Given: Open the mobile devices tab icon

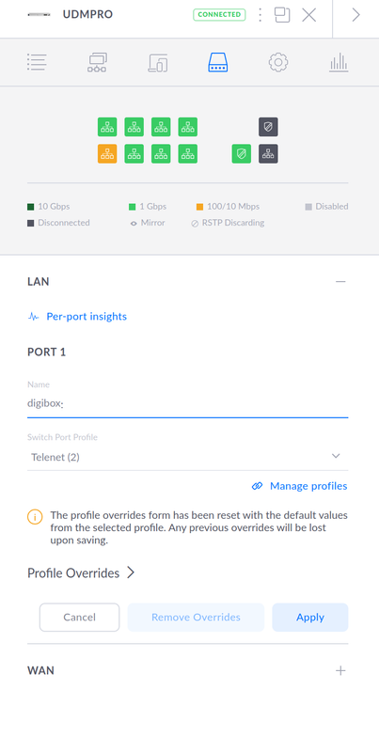Looking at the screenshot, I should 158,62.
